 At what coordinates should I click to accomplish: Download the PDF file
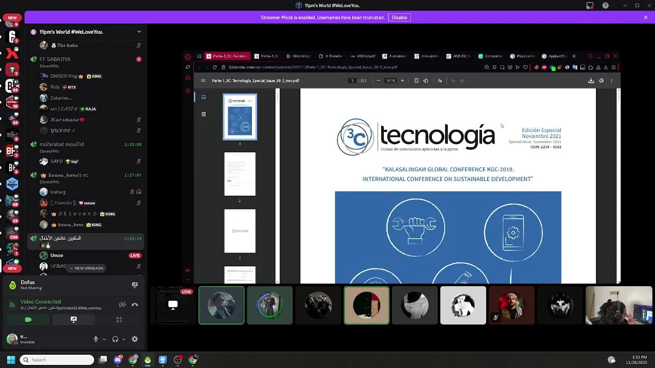(591, 81)
